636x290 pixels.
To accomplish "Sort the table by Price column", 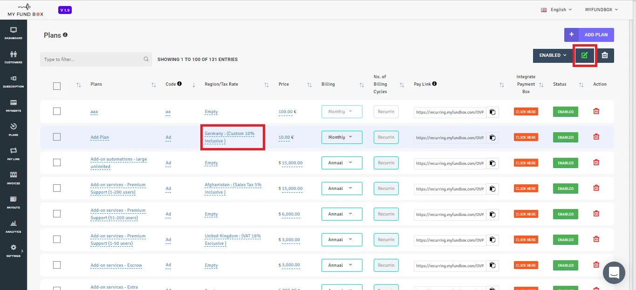I will click(309, 85).
